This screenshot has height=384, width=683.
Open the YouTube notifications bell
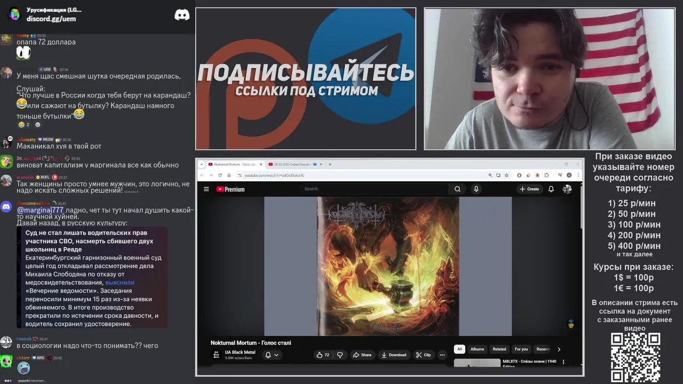[x=551, y=189]
